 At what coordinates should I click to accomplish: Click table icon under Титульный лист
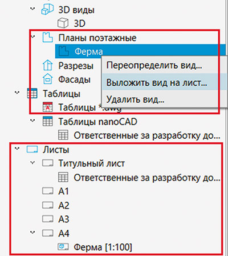pos(63,177)
